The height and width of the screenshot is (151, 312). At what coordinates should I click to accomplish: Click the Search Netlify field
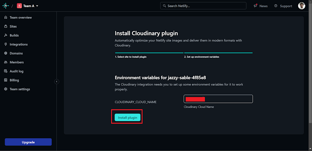pyautogui.click(x=203, y=6)
